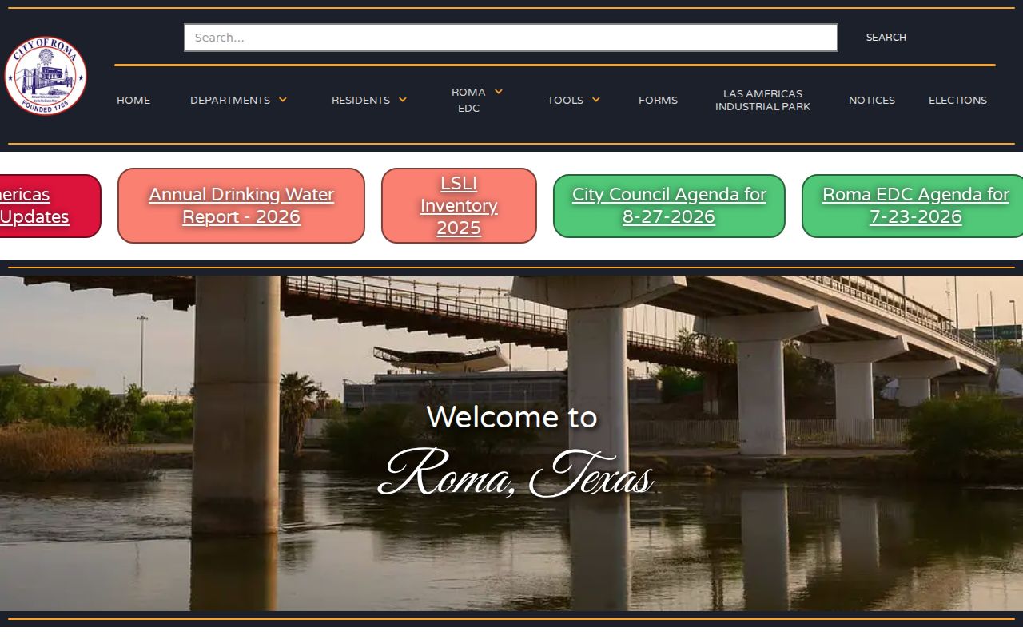1023x639 pixels.
Task: Expand the Departments dropdown chevron
Action: (283, 100)
